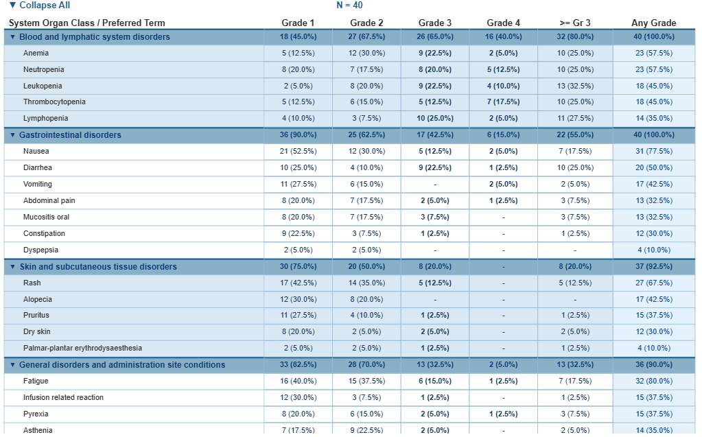This screenshot has width=702, height=437.
Task: Click Rash Grade 2 cell 14 (35.0%)
Action: click(x=366, y=283)
